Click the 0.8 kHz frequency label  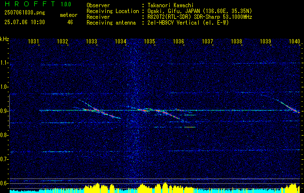click(x=4, y=135)
